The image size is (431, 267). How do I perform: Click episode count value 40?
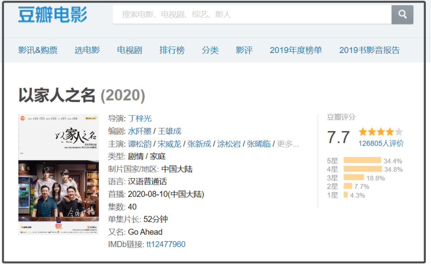click(x=132, y=207)
